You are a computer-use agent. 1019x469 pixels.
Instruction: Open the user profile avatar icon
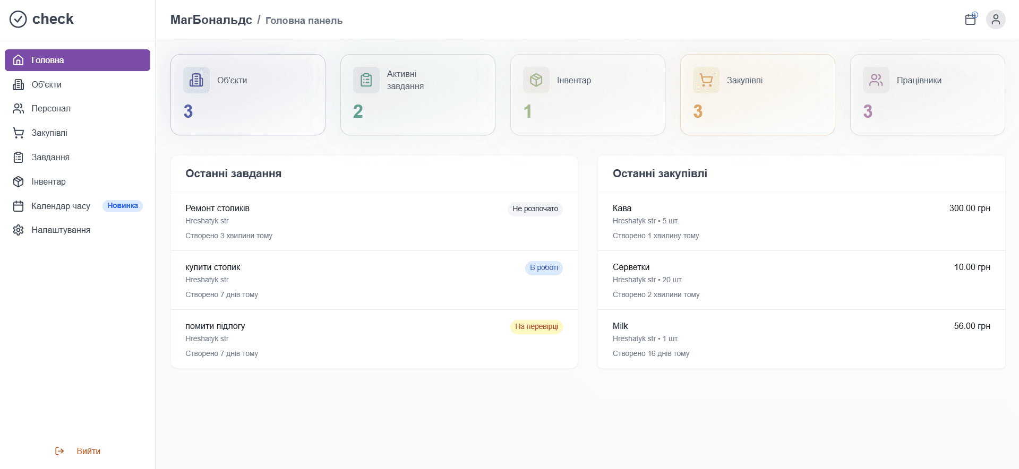pyautogui.click(x=996, y=19)
